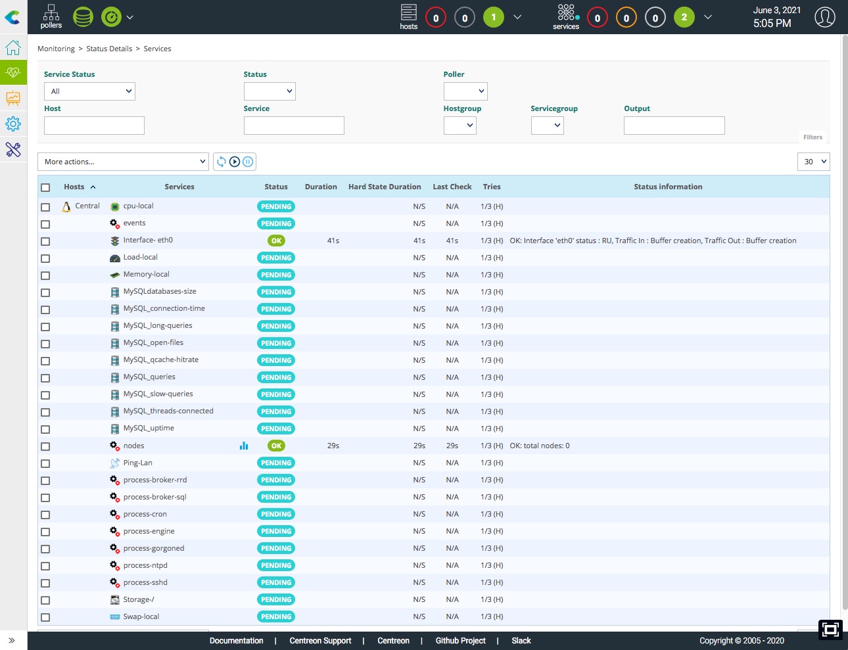
Task: Check the box for Ping-Lan row
Action: click(x=45, y=463)
